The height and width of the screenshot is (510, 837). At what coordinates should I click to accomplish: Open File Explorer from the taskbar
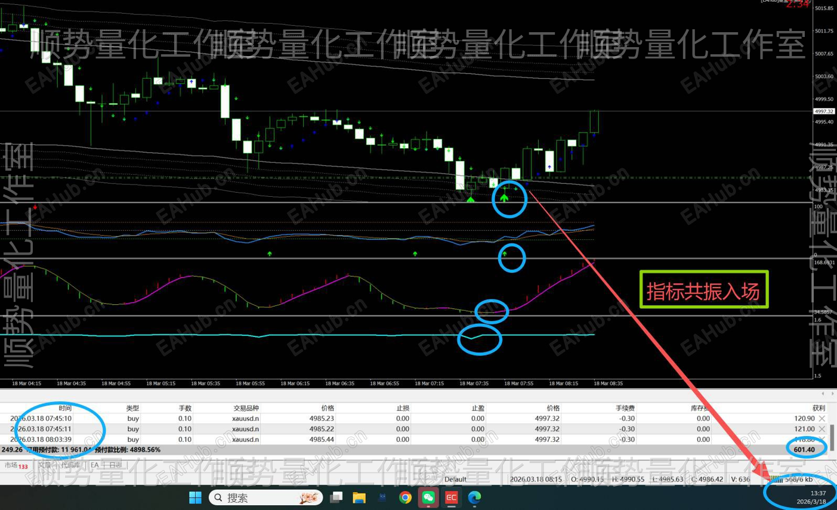(x=359, y=497)
